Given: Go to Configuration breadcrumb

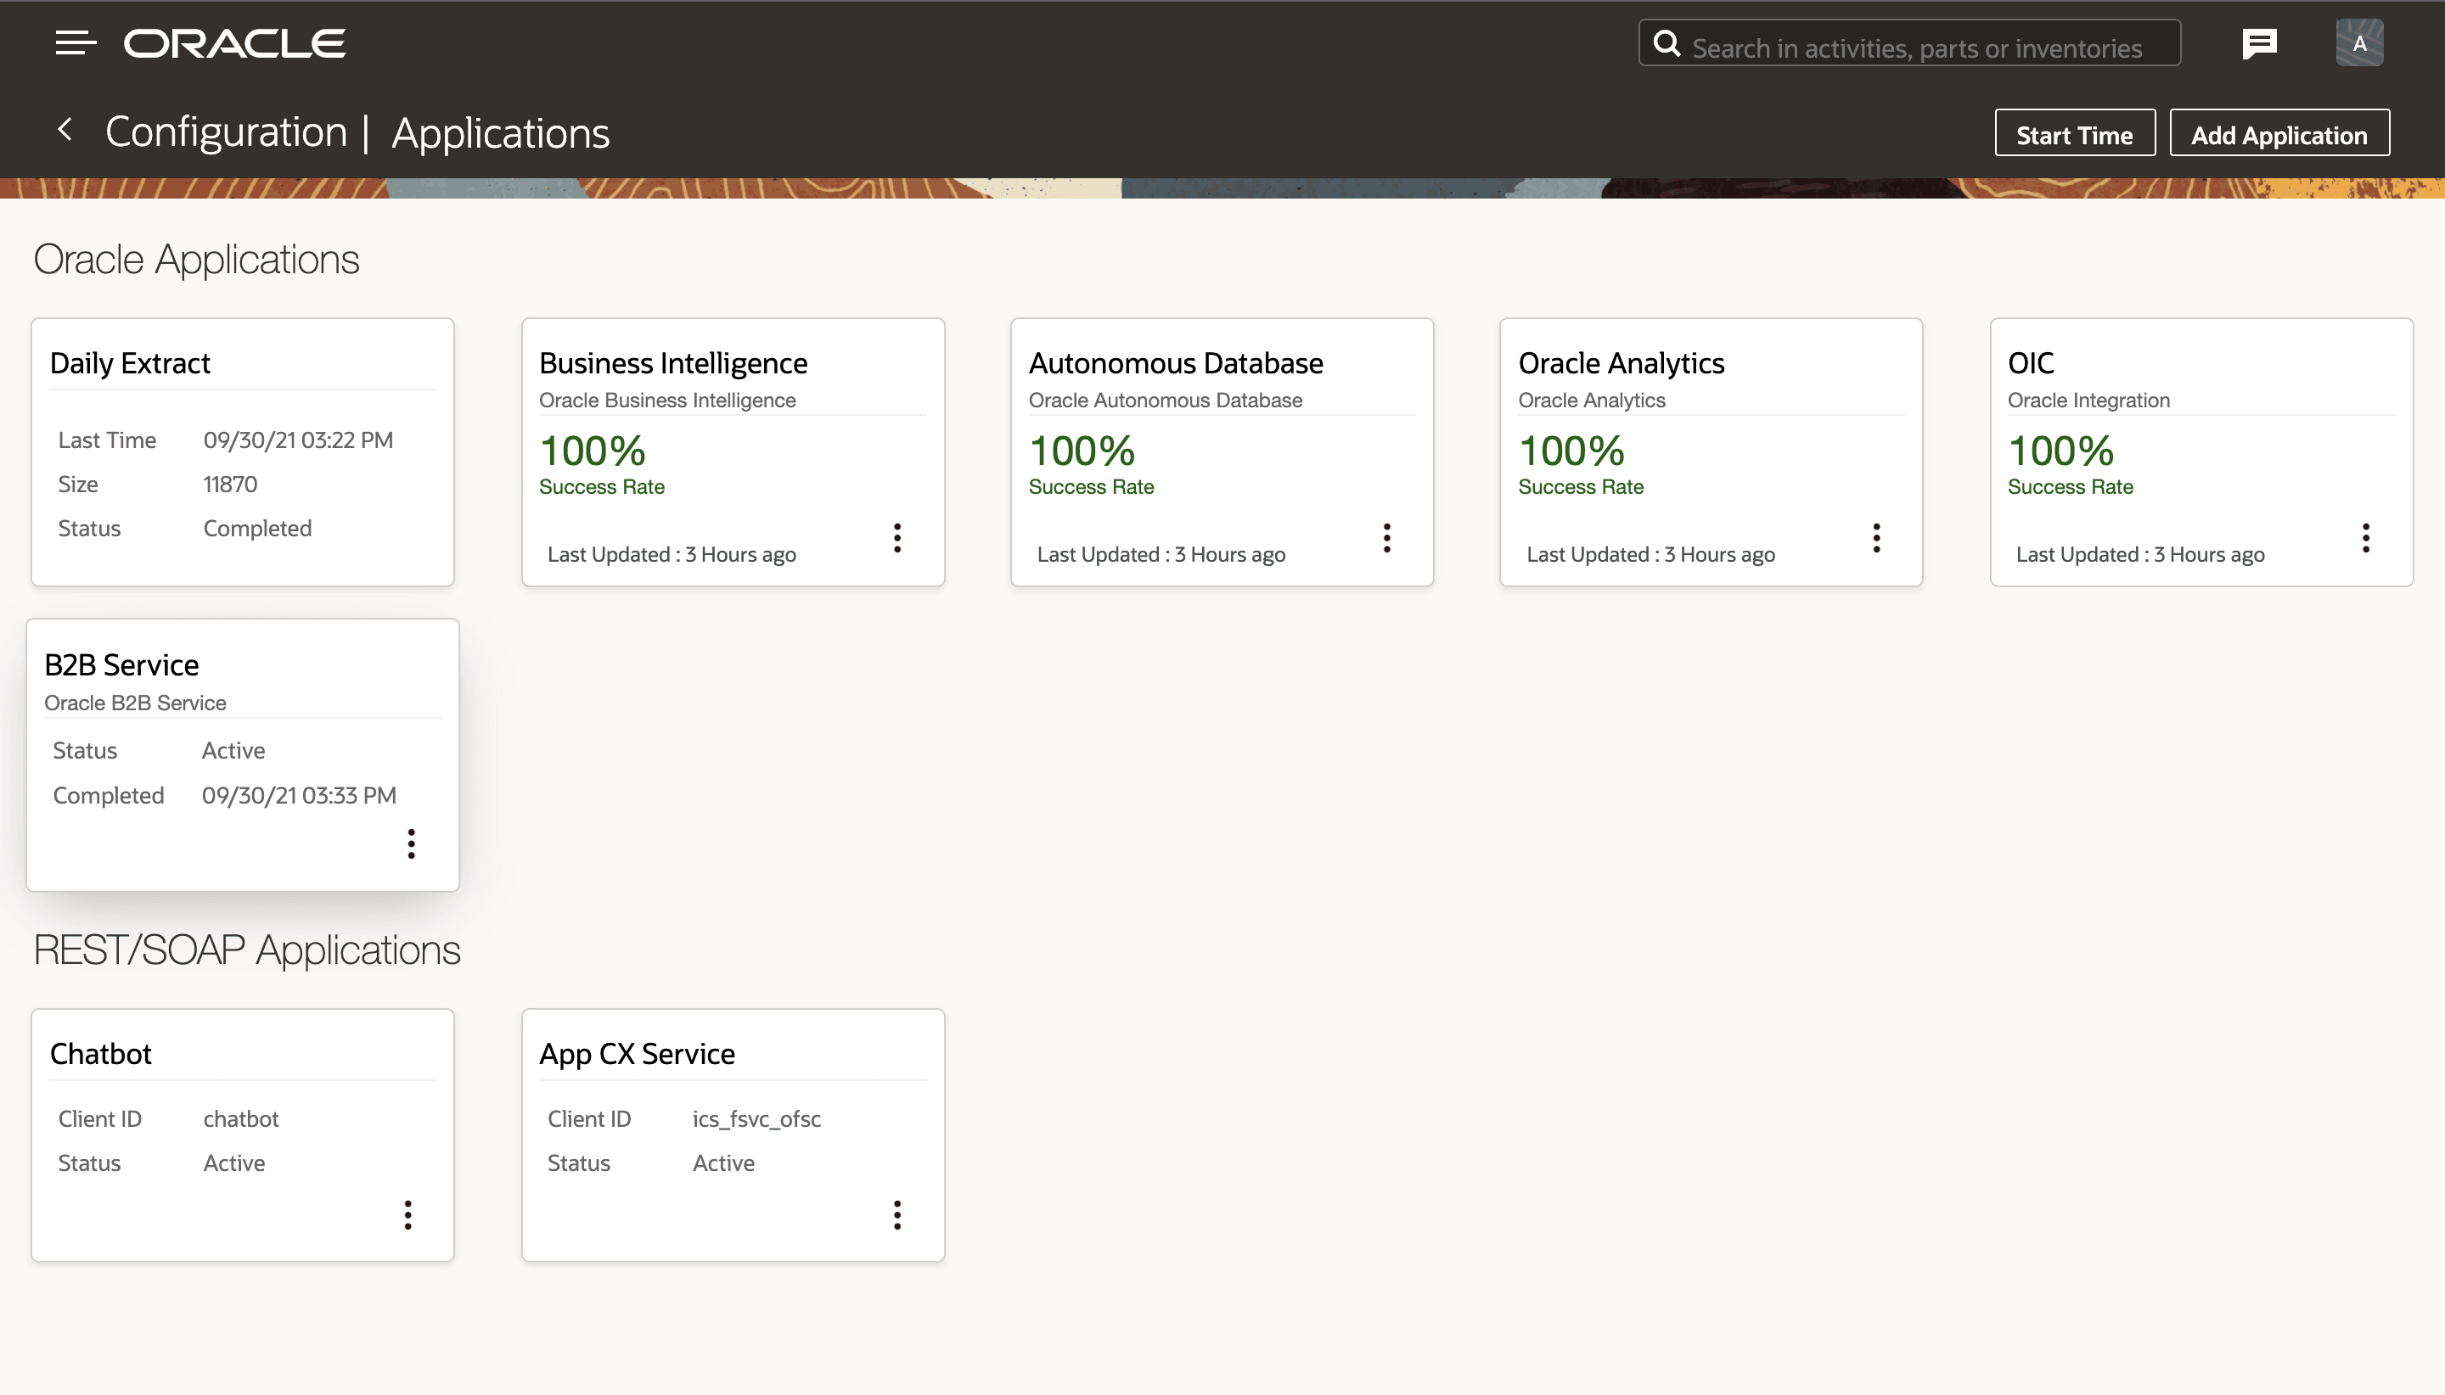Looking at the screenshot, I should pos(226,132).
